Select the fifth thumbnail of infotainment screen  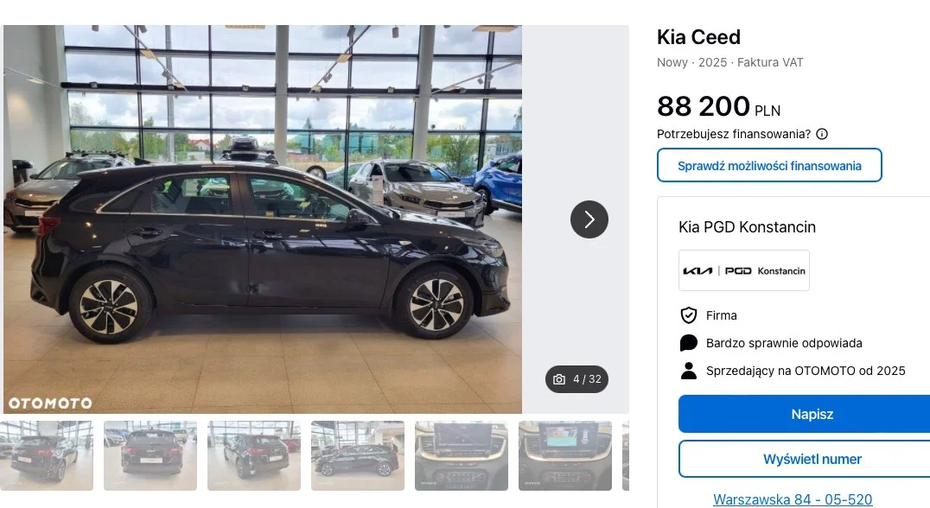tap(462, 456)
